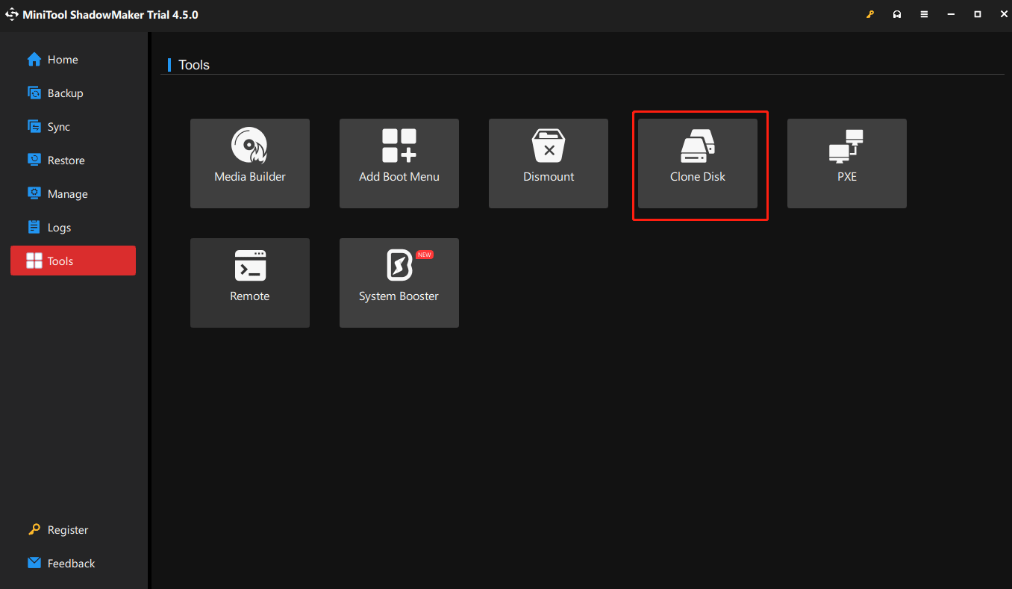Go to the Home section

(x=63, y=59)
